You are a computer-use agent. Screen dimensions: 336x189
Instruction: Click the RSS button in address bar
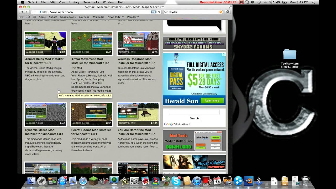[x=154, y=12]
